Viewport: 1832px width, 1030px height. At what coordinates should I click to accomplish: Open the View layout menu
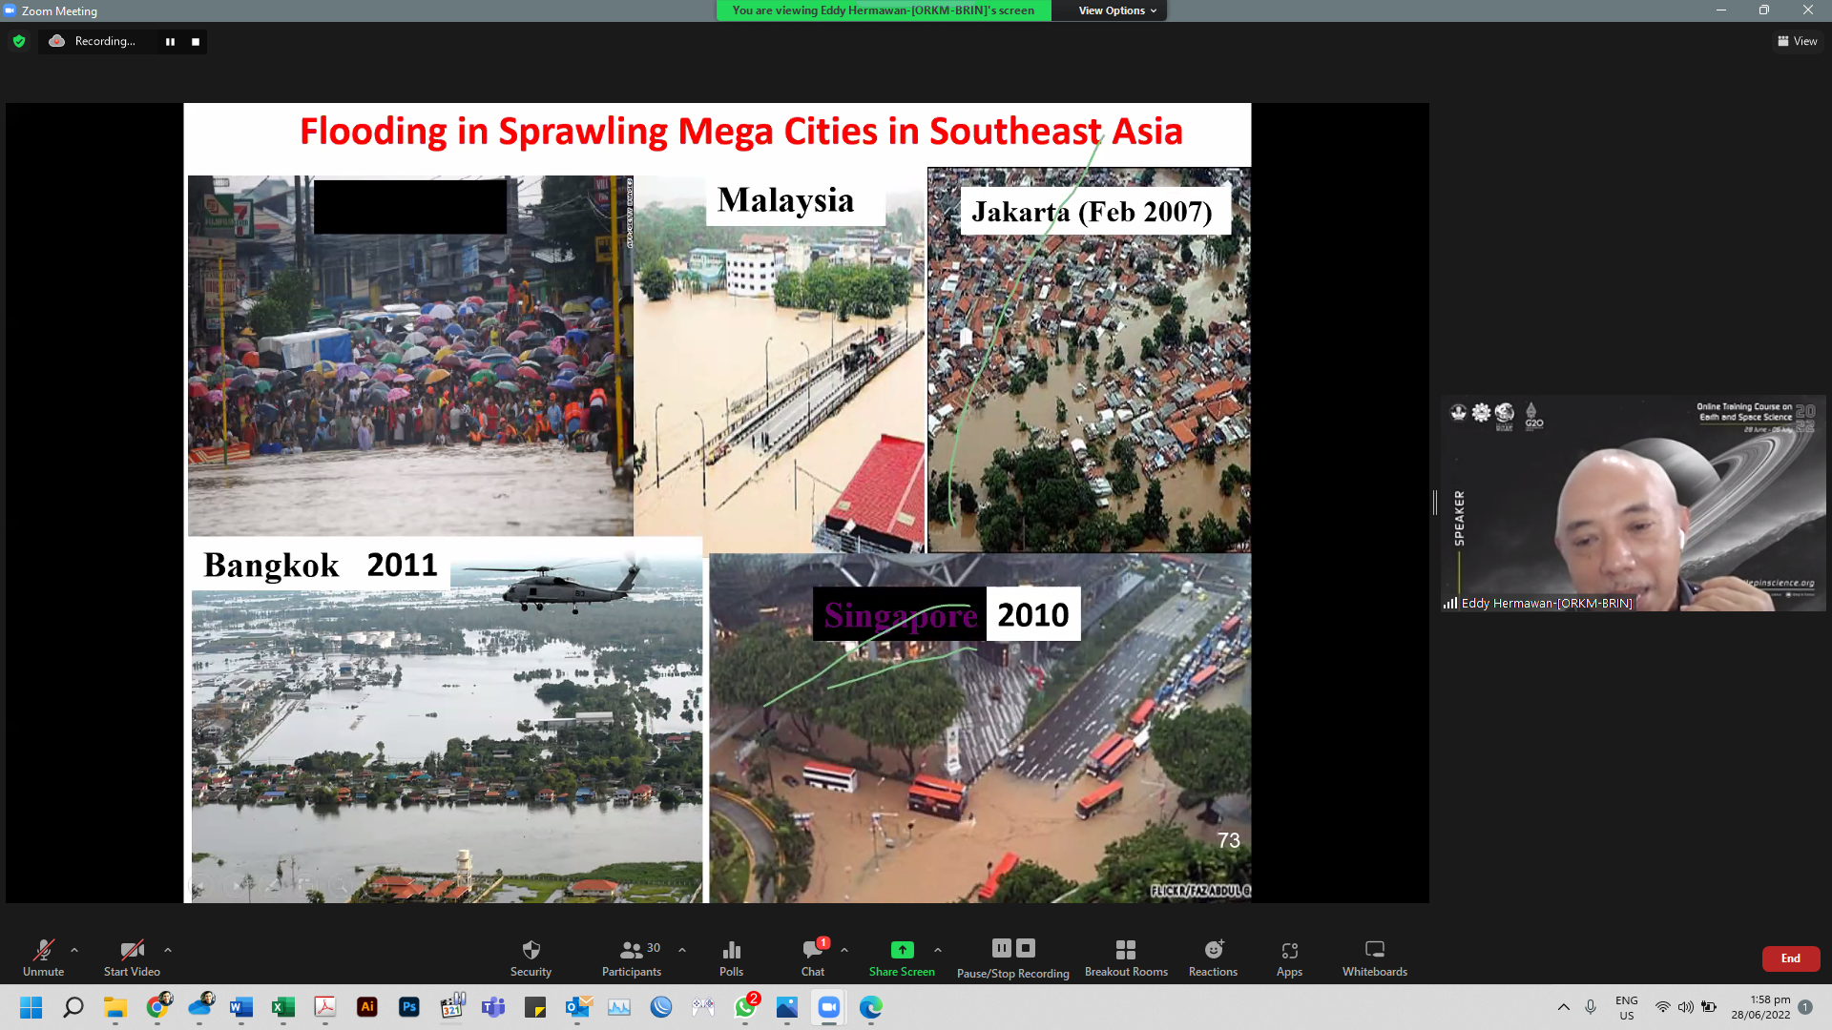(1797, 41)
